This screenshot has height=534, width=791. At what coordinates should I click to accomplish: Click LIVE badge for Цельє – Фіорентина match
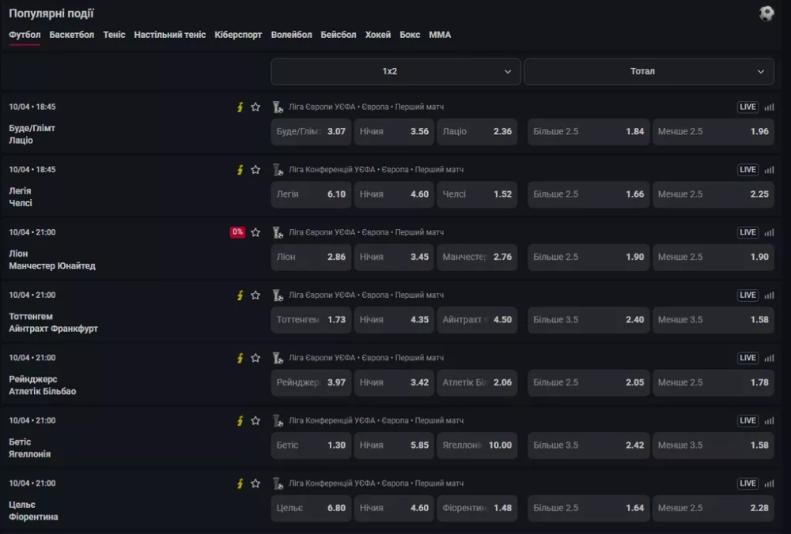pos(747,483)
